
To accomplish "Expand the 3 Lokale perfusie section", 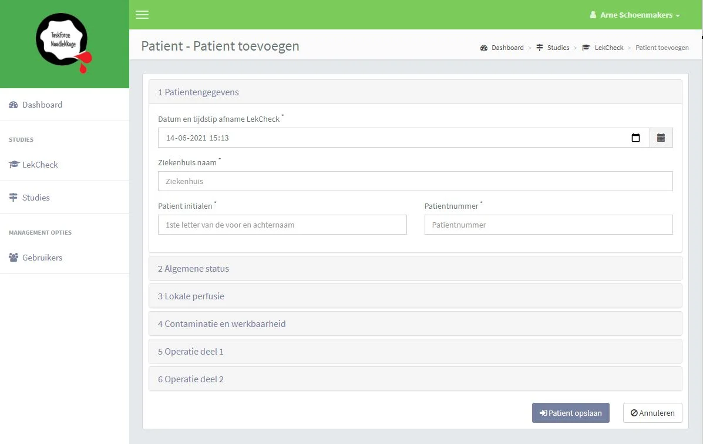I will tap(191, 296).
